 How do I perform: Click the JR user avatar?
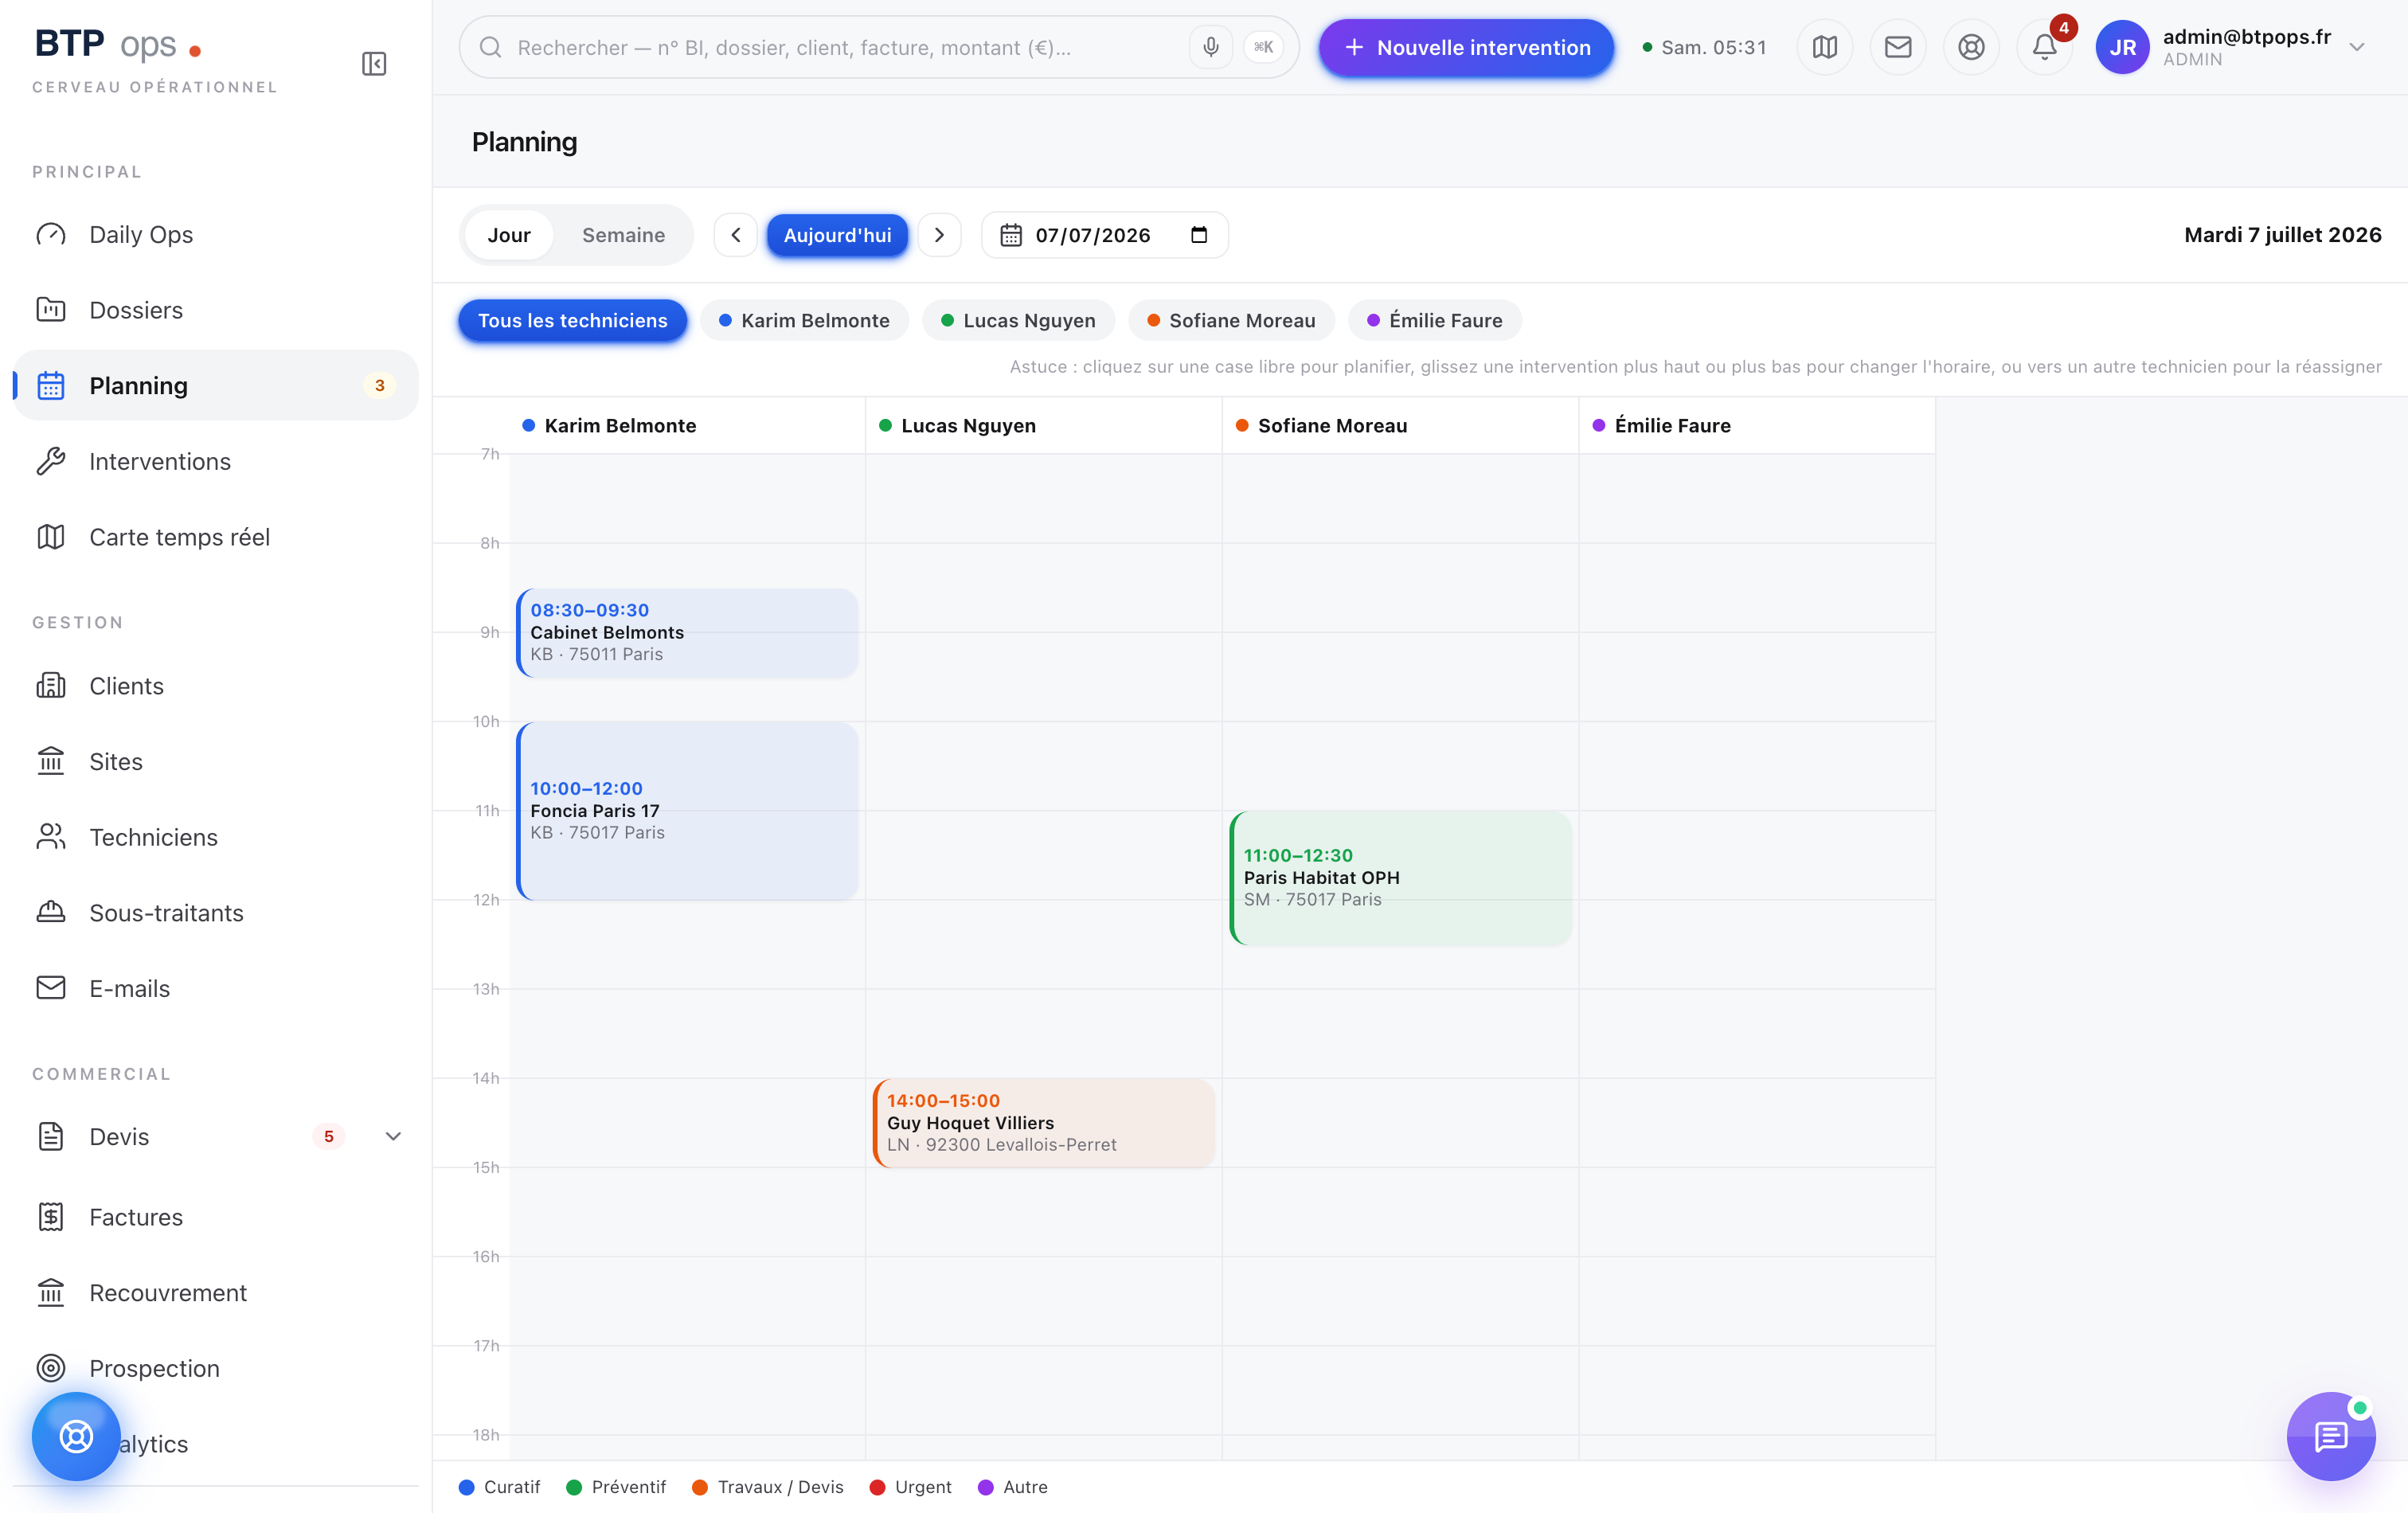pyautogui.click(x=2122, y=47)
